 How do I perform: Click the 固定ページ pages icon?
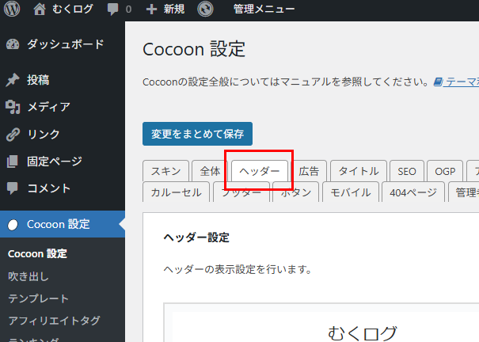point(13,161)
